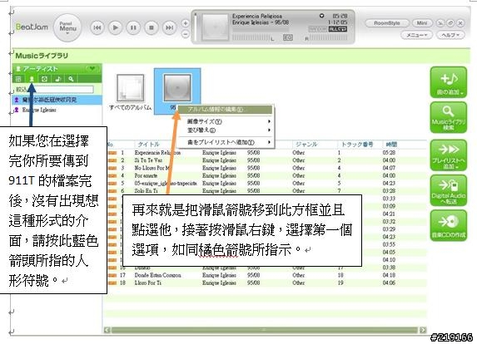Sort by the 時間 column header

coord(391,145)
